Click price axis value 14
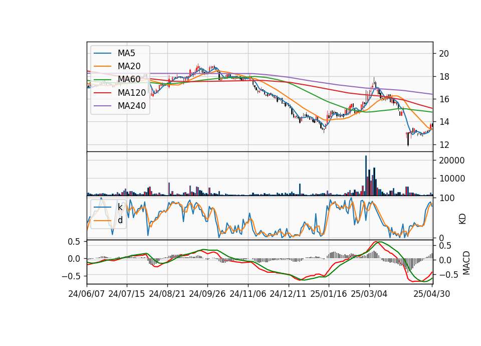Viewport: 481px width, 346px height. point(444,122)
